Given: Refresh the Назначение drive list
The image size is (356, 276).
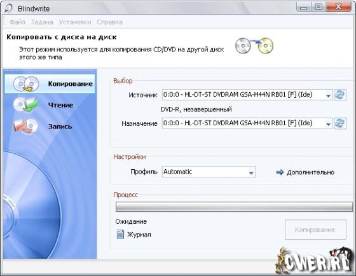Looking at the screenshot, I should click(x=340, y=123).
